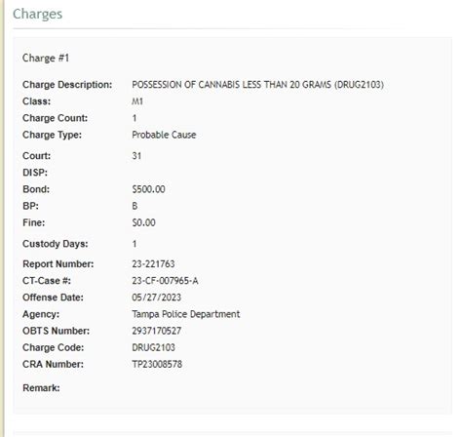The height and width of the screenshot is (437, 462).
Task: Click CT-Case number 23-CF-007965-A
Action: 165,281
